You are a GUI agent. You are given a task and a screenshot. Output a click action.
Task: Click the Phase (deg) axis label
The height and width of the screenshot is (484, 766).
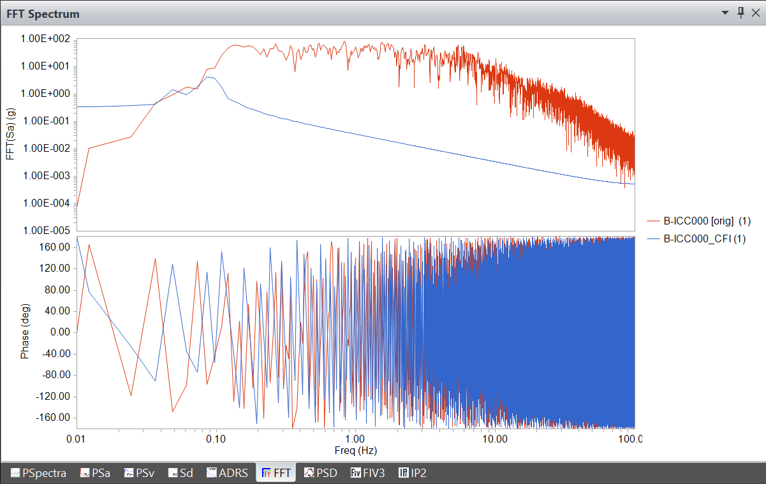tap(25, 332)
